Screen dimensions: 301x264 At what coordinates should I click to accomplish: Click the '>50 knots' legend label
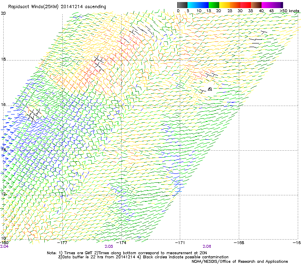pos(289,11)
